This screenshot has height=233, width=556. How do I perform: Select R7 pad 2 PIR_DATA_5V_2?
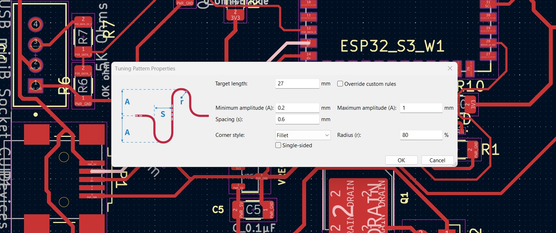point(83,21)
